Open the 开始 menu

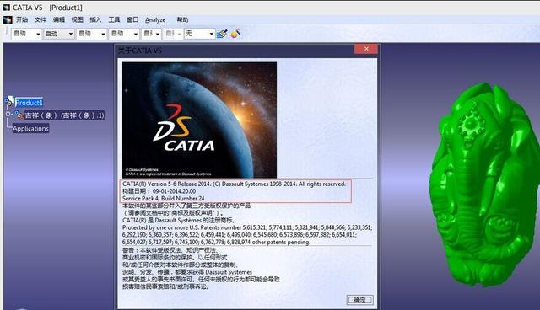22,20
